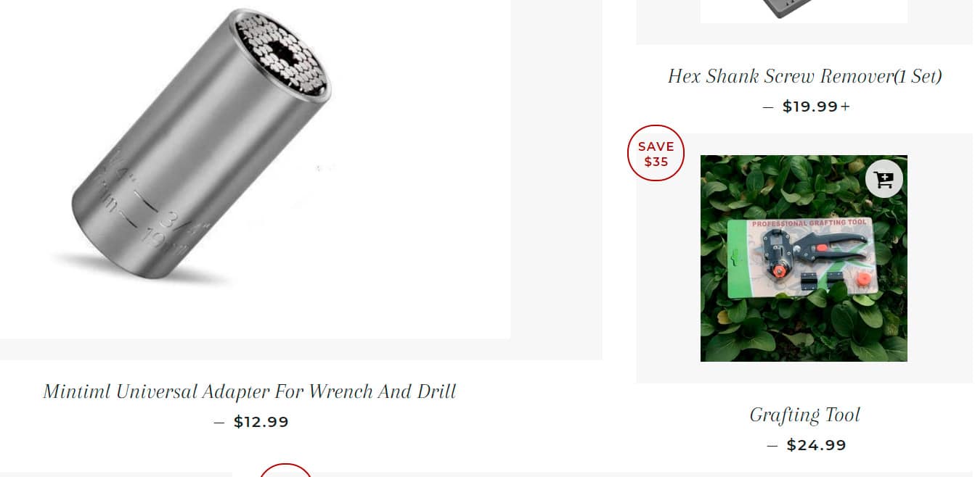Image resolution: width=975 pixels, height=477 pixels.
Task: Open the grafting tool photo on leaves
Action: pos(804,258)
